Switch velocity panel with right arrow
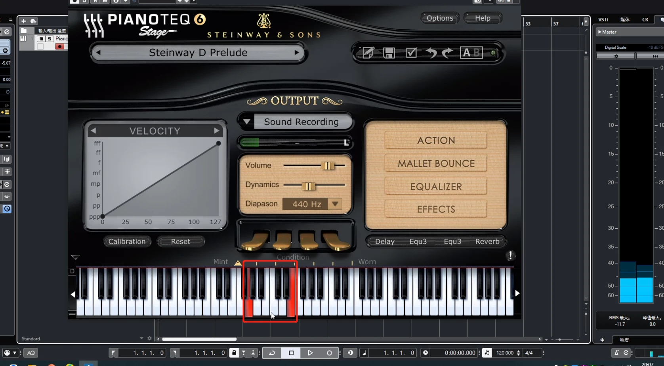This screenshot has height=366, width=664. tap(217, 131)
